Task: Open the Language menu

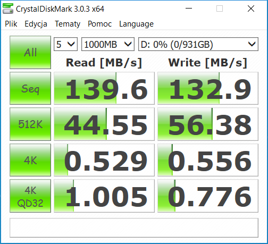Action: click(x=136, y=24)
